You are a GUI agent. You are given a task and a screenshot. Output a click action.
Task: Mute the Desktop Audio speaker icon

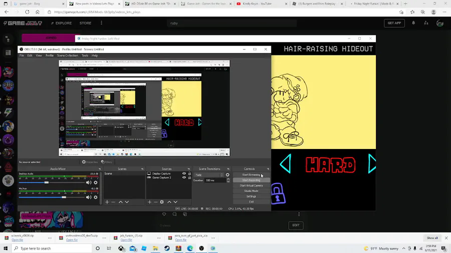[89, 182]
